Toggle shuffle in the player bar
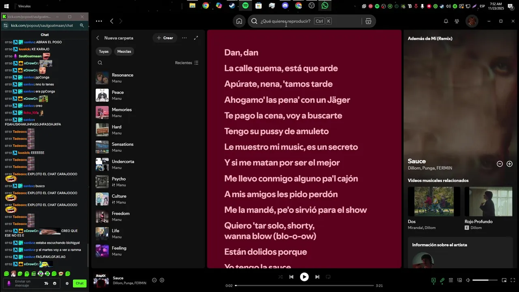 click(280, 277)
